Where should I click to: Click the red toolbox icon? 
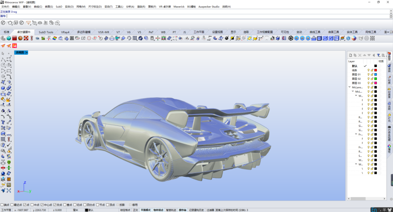[x=14, y=38]
